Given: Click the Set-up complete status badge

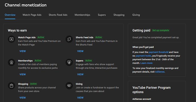Looking at the screenshot, I should (x=160, y=30).
